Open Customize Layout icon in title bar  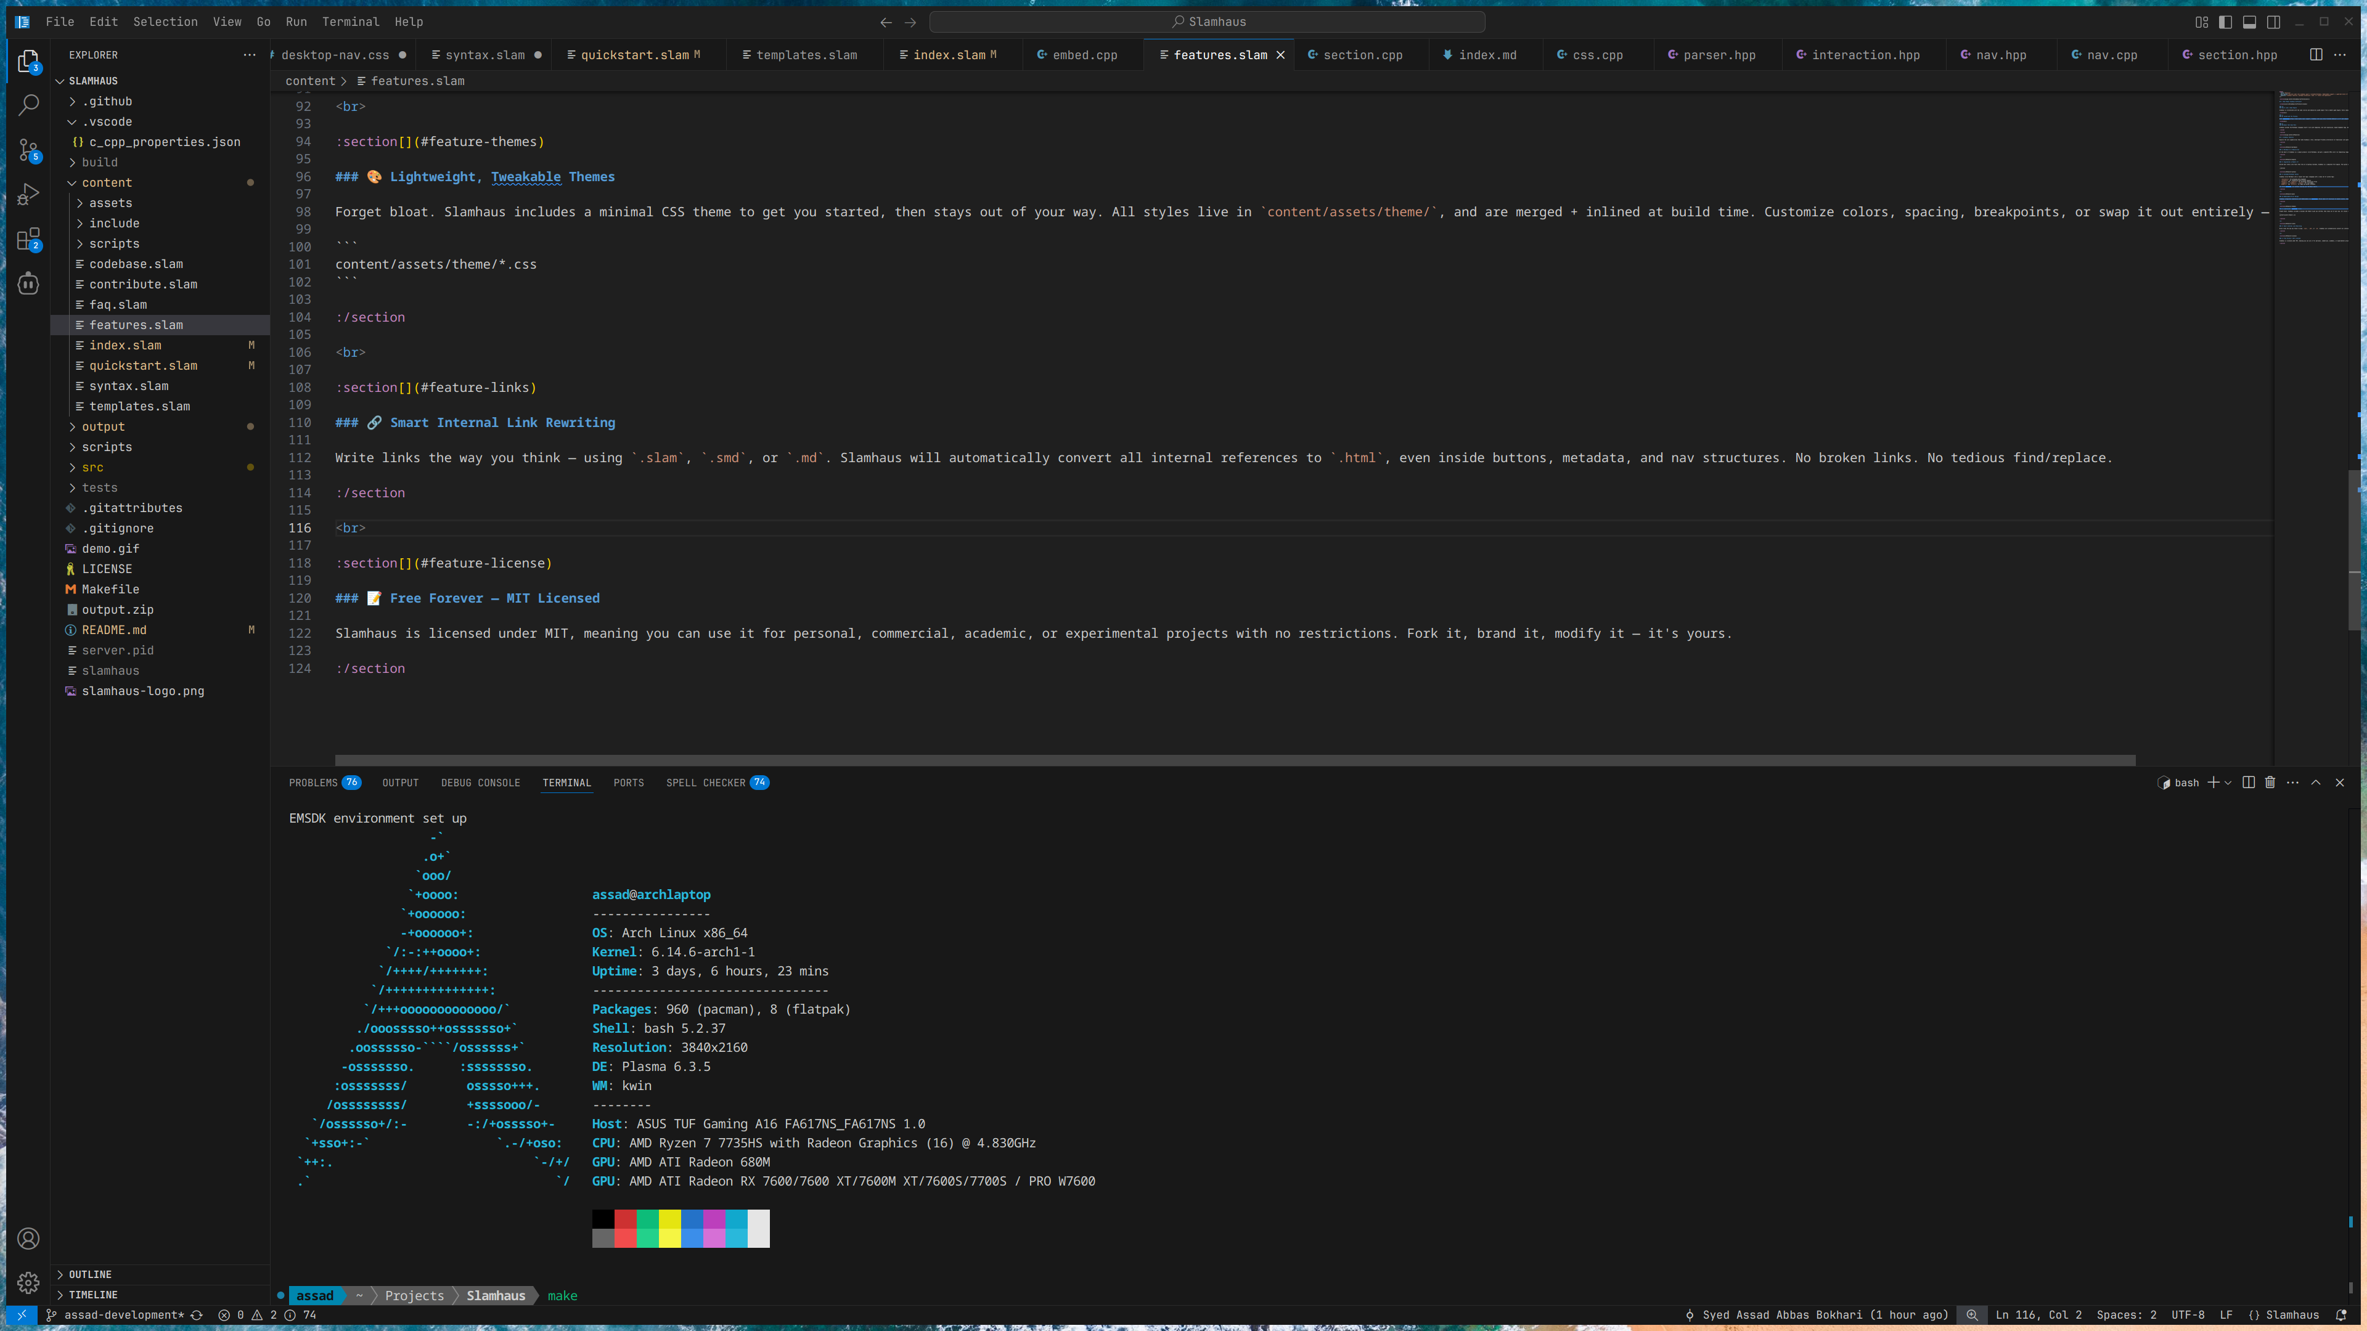2202,22
